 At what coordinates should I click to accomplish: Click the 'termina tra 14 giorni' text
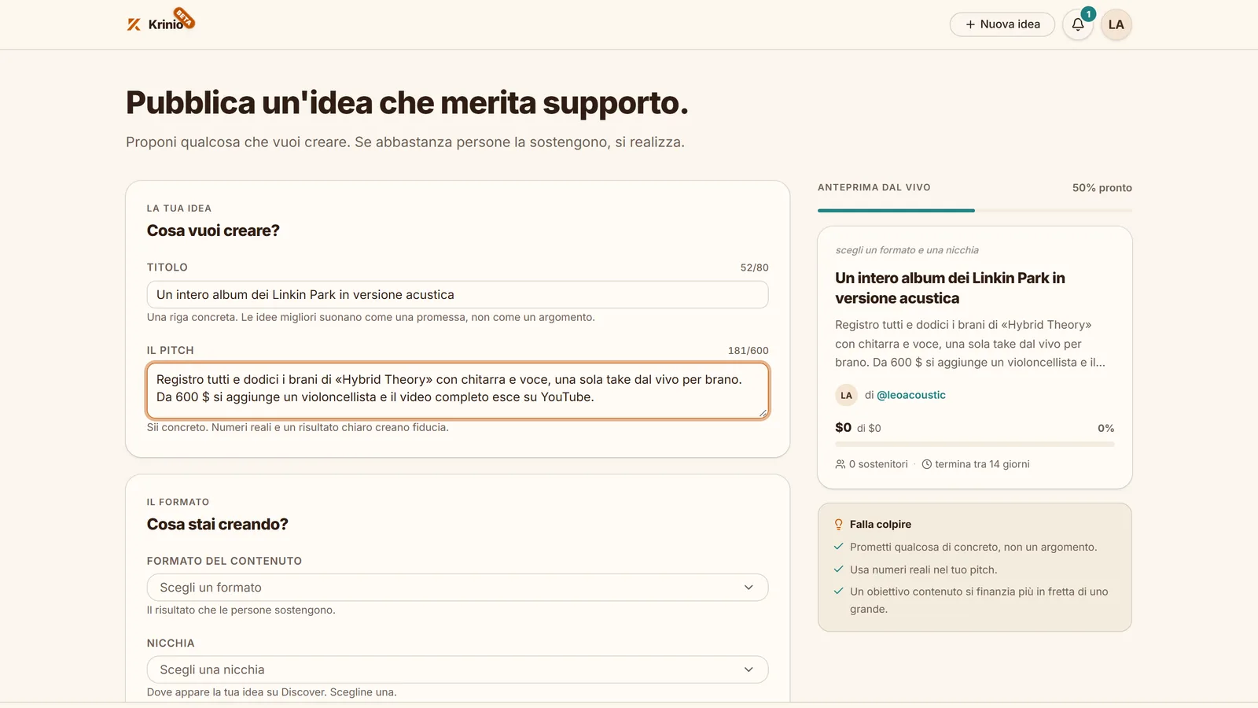click(x=982, y=464)
